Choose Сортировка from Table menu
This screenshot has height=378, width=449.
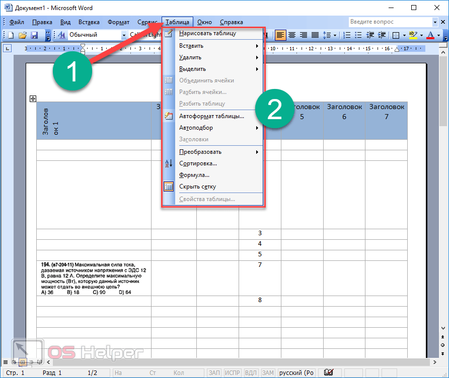click(198, 163)
